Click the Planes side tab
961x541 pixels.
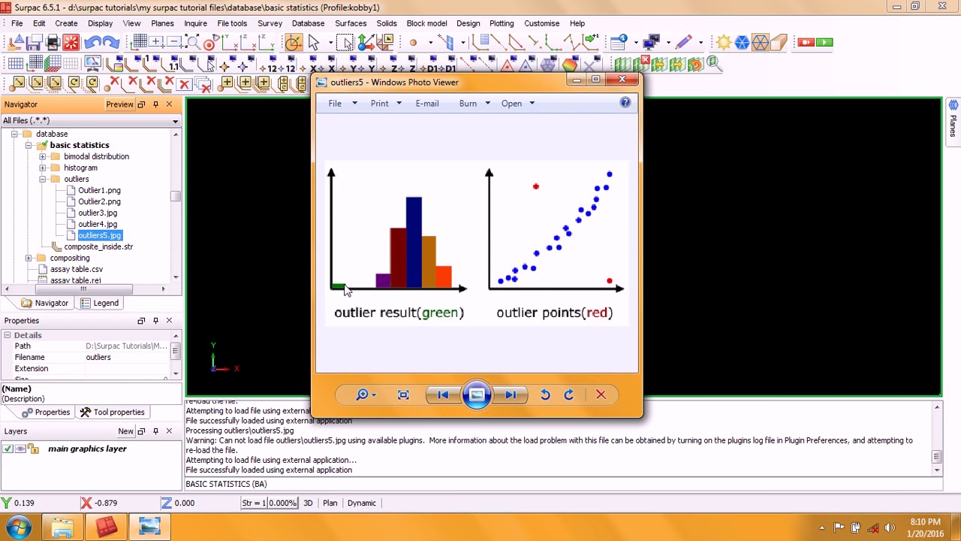[x=953, y=120]
